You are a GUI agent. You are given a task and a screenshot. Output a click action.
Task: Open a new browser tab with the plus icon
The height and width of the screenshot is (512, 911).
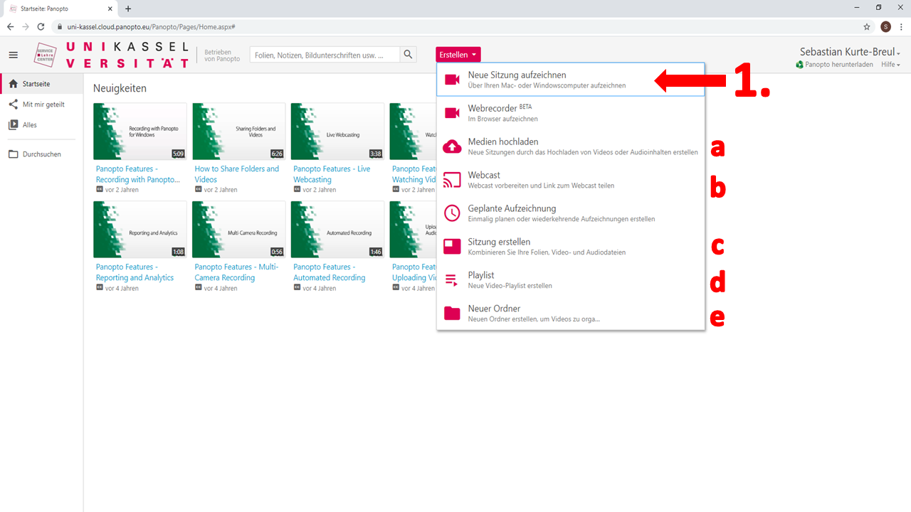coord(128,9)
